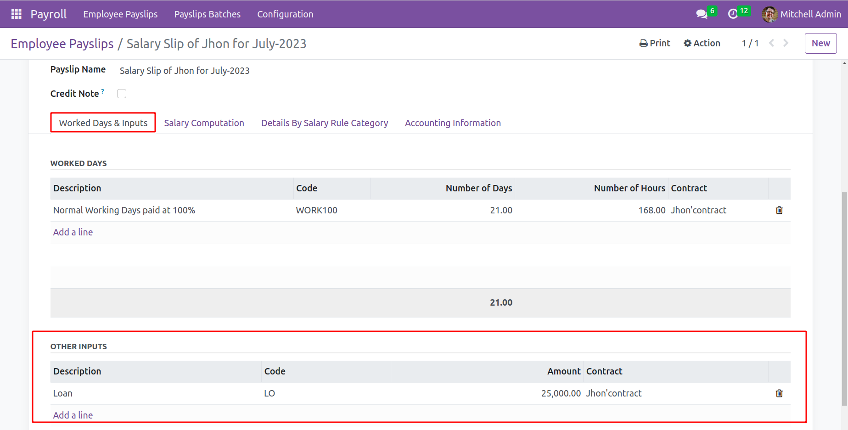Screen dimensions: 848x430
Task: Go to previous record arrow
Action: (x=772, y=43)
